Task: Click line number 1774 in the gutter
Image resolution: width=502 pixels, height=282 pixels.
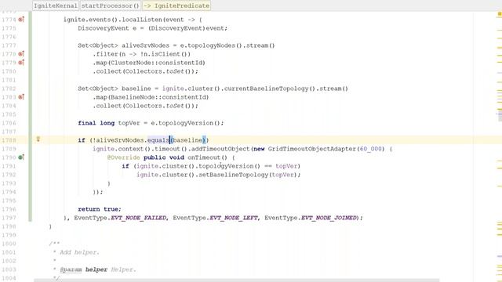Action: click(x=9, y=20)
